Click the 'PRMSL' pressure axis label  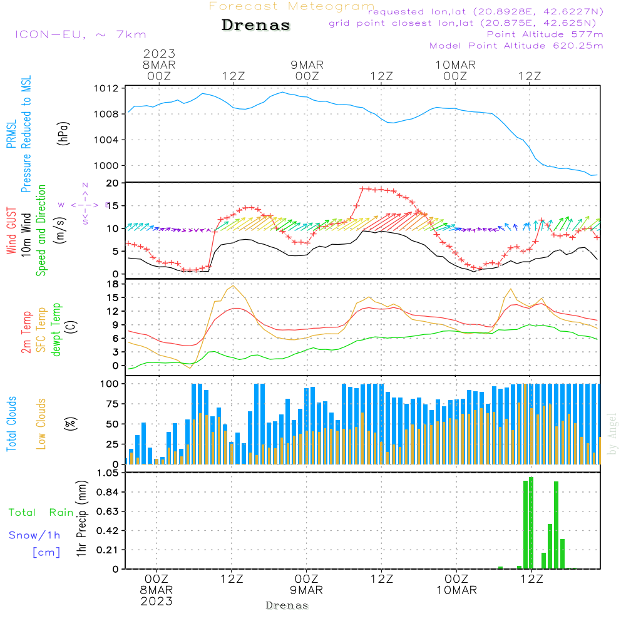[11, 134]
